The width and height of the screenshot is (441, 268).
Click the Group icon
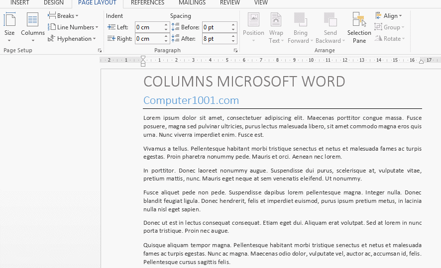click(x=378, y=27)
